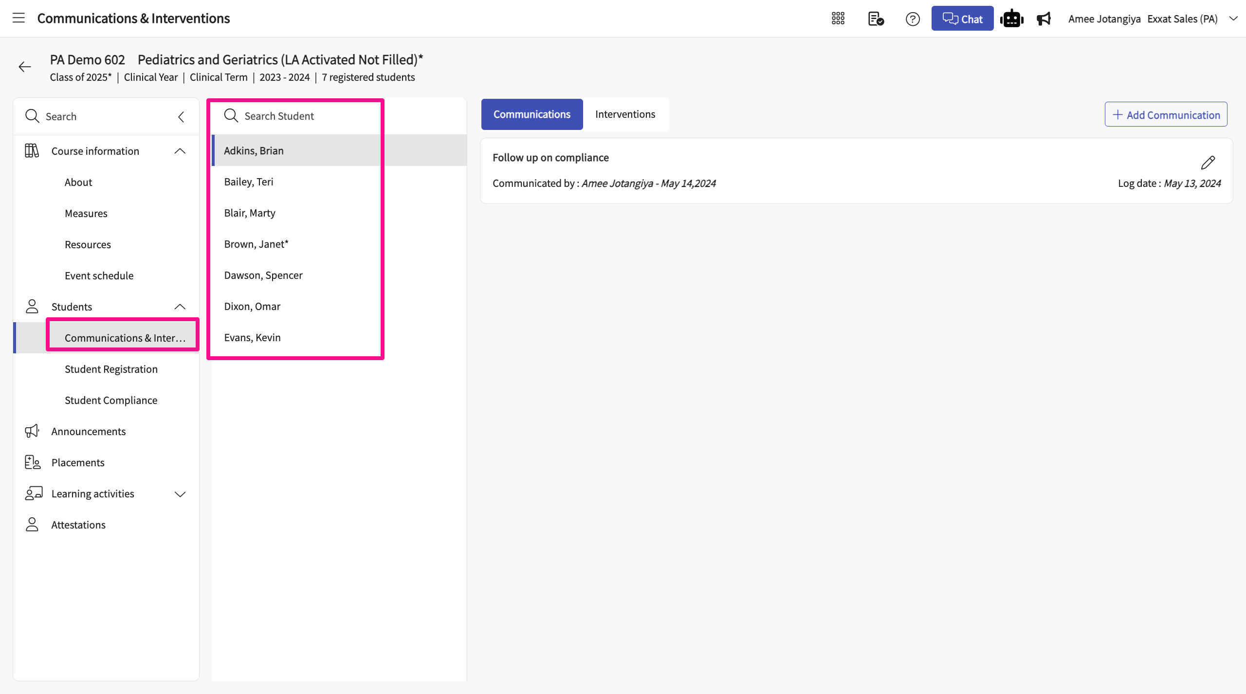
Task: Open the hamburger menu icon
Action: click(x=18, y=18)
